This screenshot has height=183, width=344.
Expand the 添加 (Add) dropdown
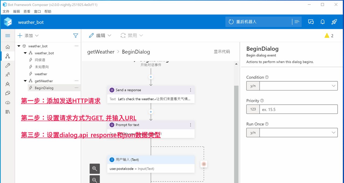tap(28, 36)
